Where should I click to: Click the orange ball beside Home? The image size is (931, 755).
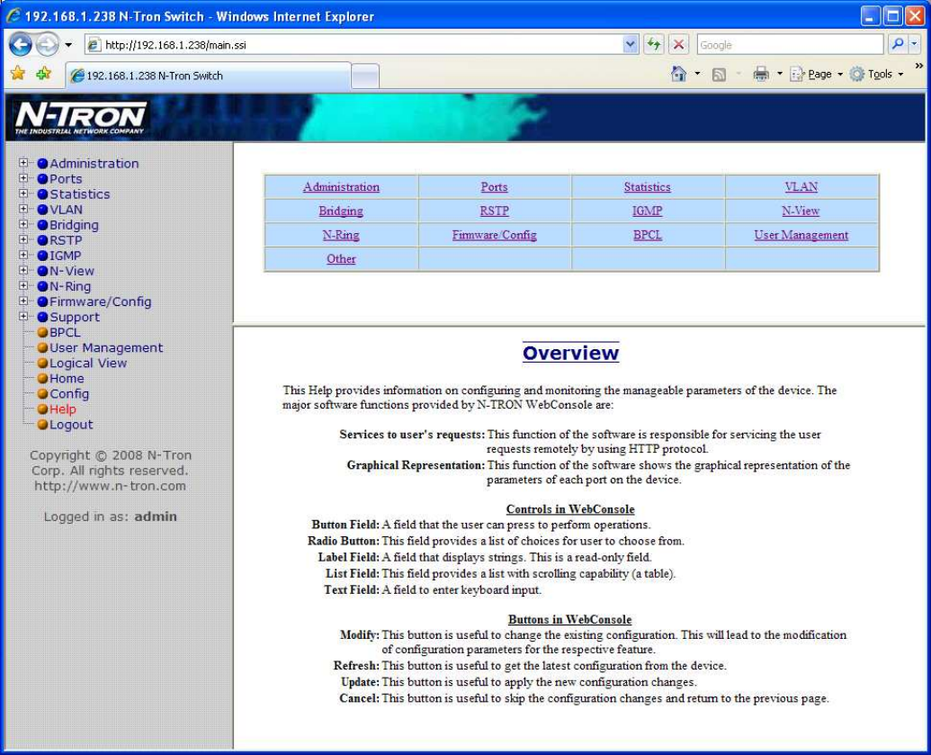click(42, 378)
